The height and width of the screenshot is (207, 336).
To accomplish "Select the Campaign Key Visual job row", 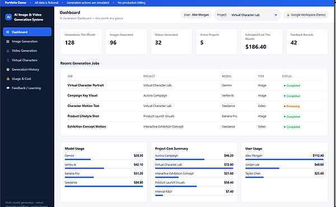I will pyautogui.click(x=194, y=95).
